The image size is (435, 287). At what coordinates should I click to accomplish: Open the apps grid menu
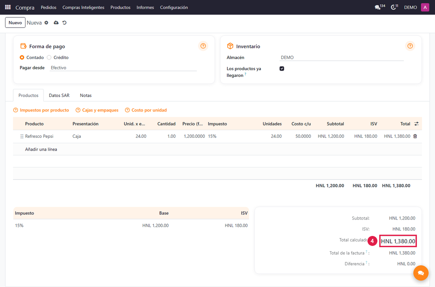8,7
